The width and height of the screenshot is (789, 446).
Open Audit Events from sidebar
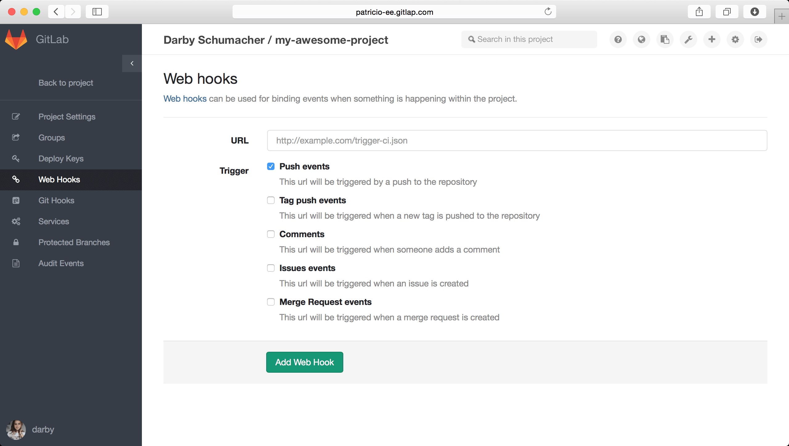61,263
